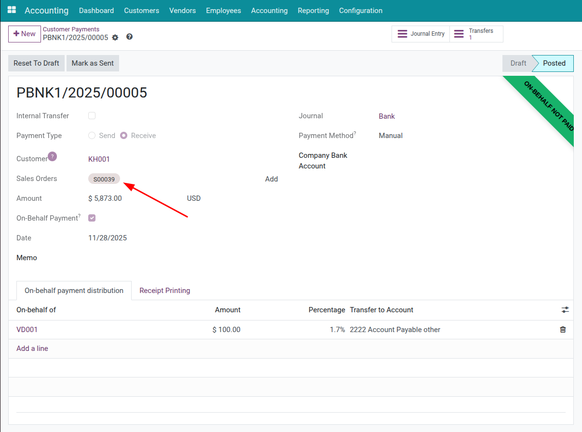This screenshot has width=582, height=432.
Task: Delete the VD001 distribution line via trash icon
Action: [562, 330]
